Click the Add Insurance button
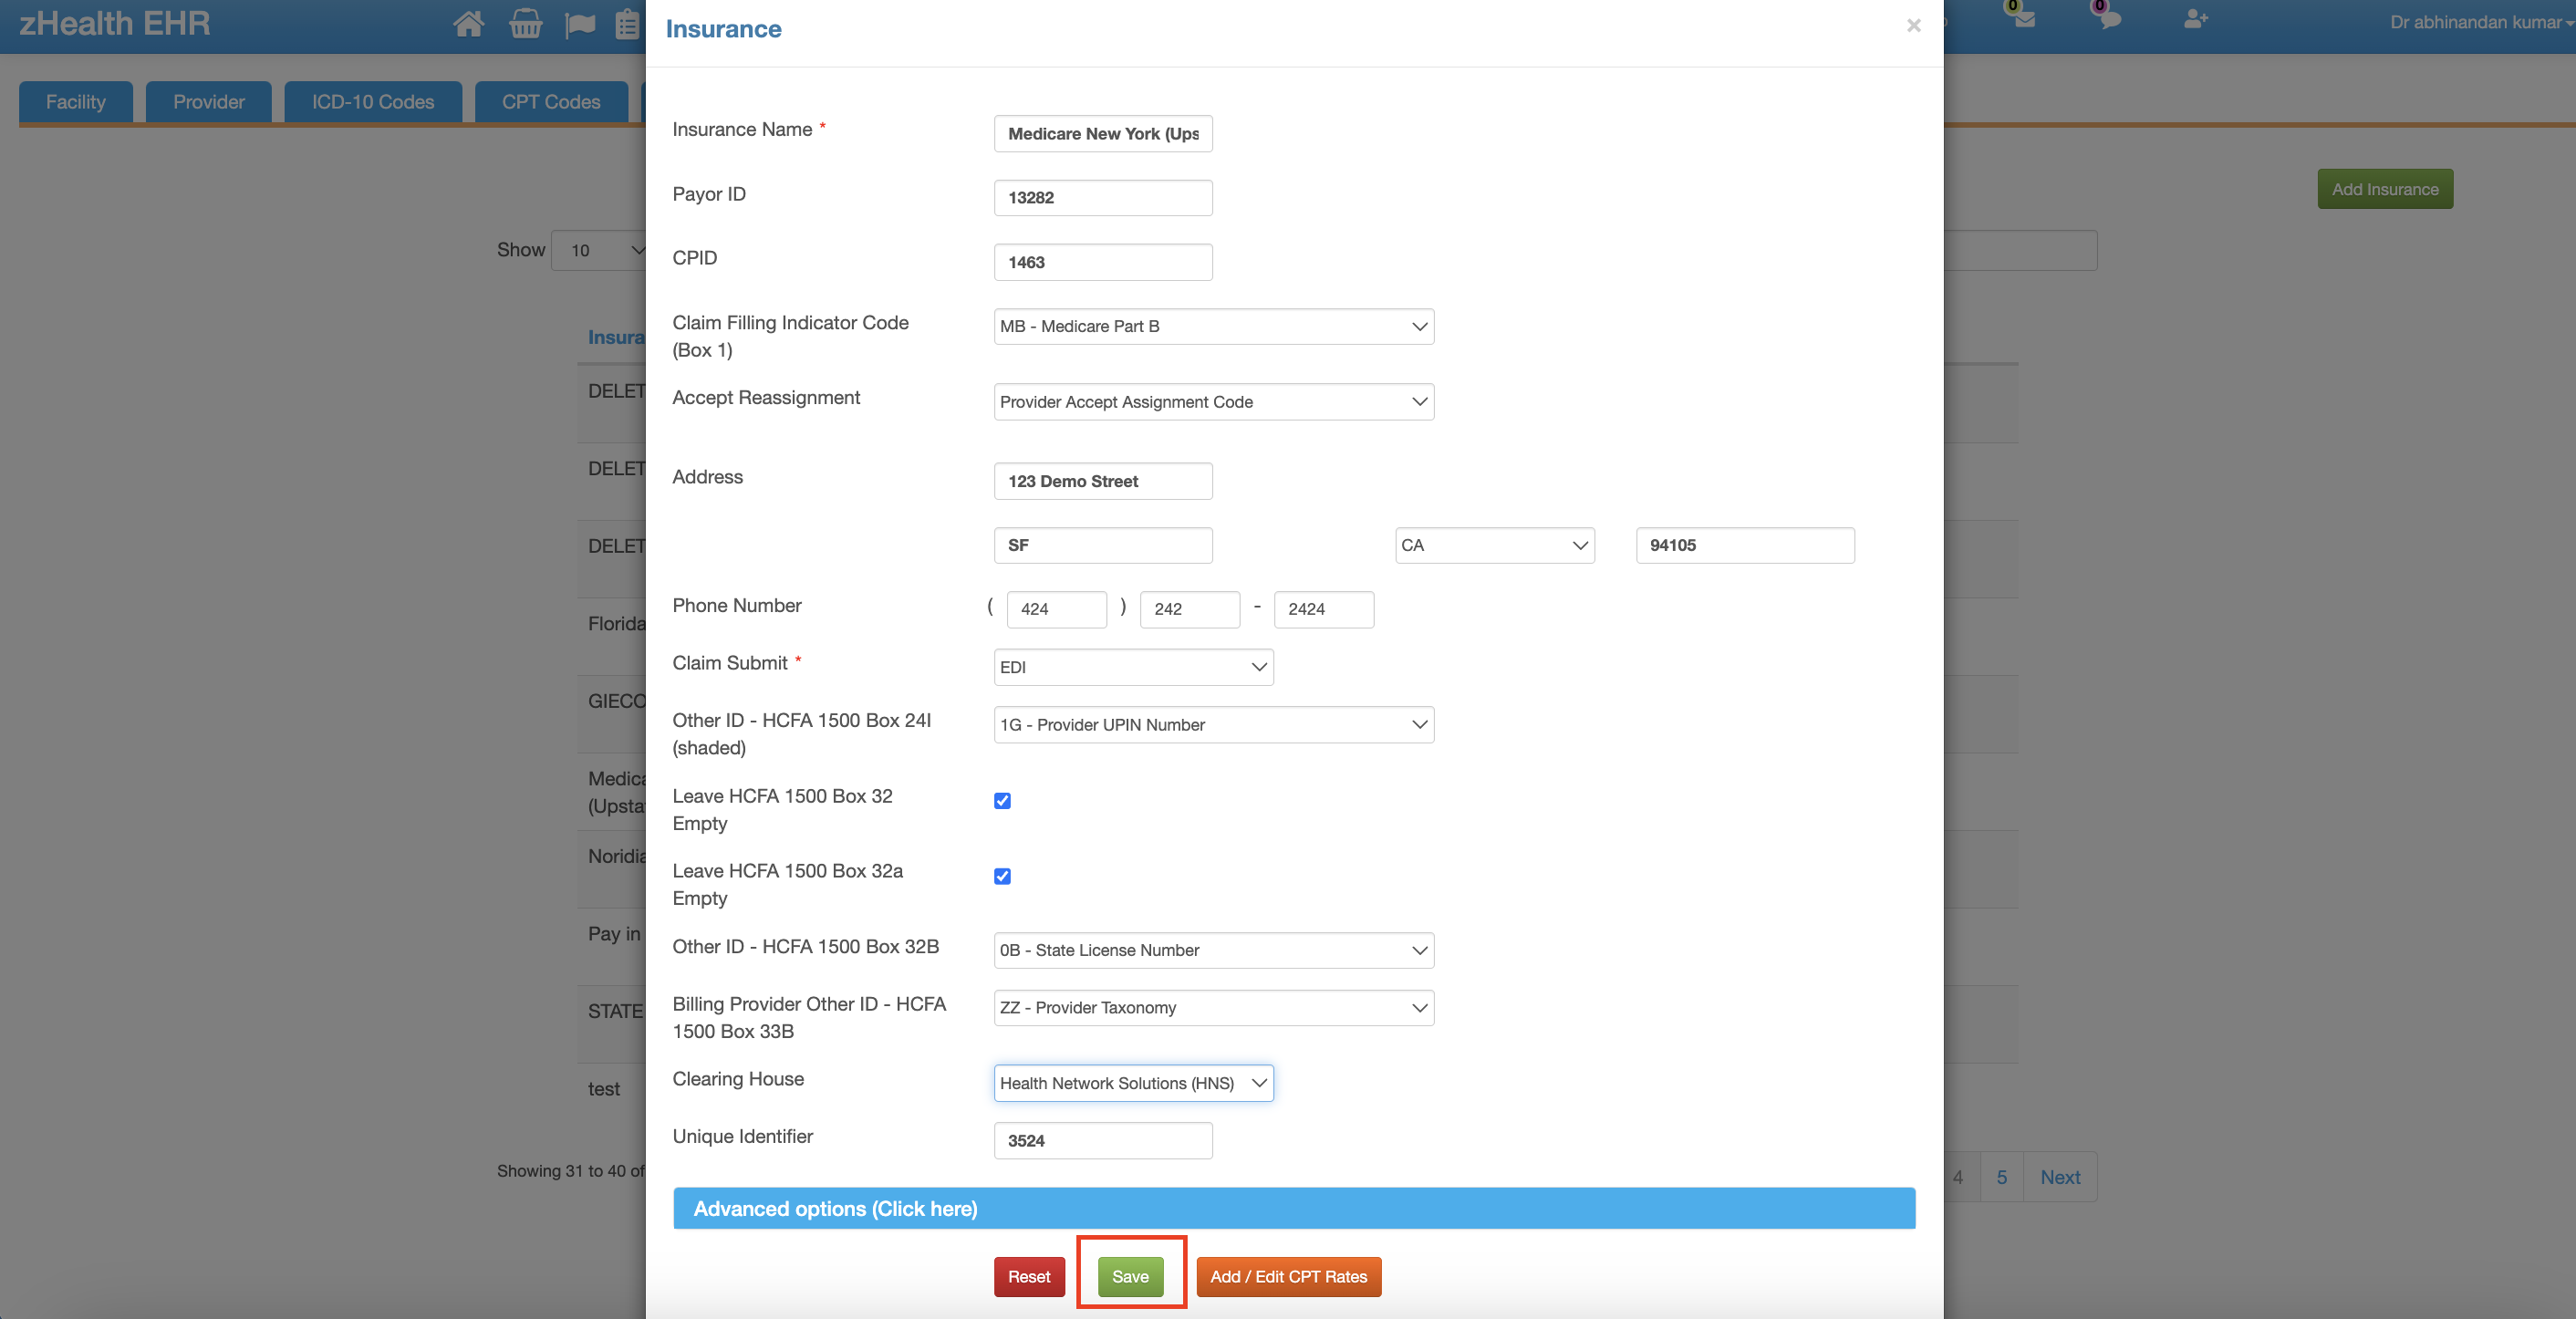This screenshot has height=1319, width=2576. click(x=2385, y=189)
